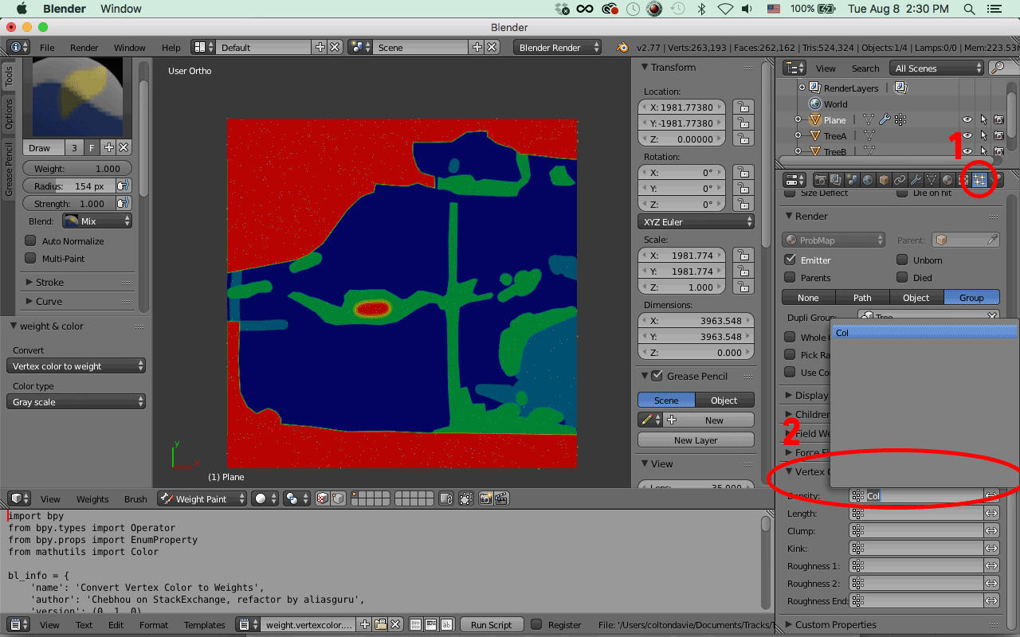
Task: Click the Plane particle system icon in outliner
Action: [x=900, y=119]
